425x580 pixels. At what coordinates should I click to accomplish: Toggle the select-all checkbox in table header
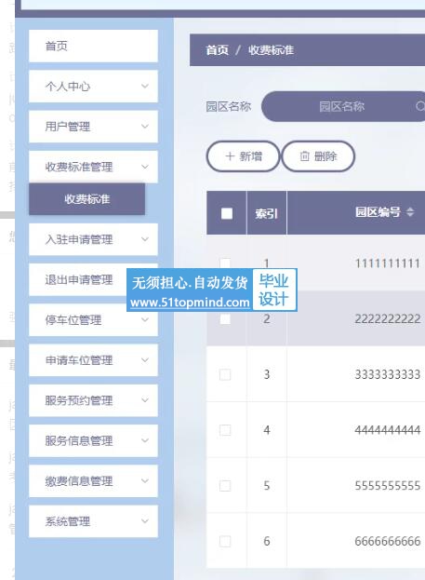[227, 213]
